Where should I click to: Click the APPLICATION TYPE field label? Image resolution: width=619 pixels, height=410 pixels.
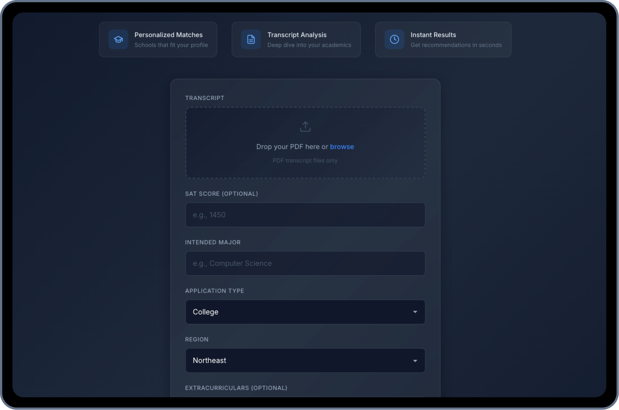point(214,291)
